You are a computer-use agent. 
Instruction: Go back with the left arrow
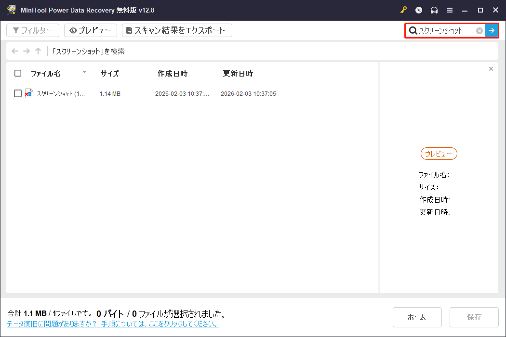(15, 51)
